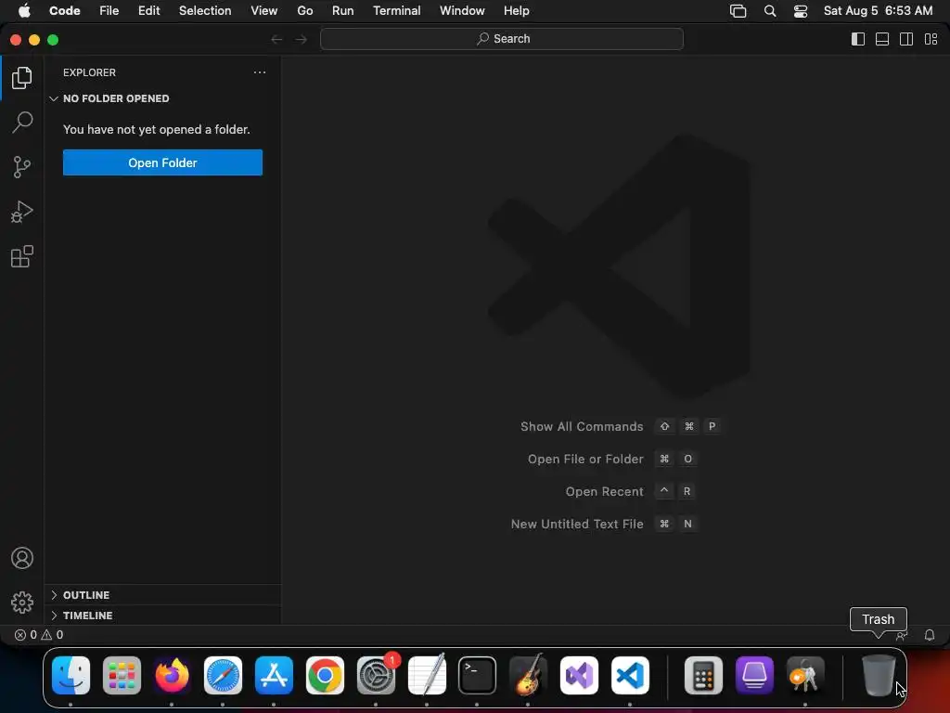Toggle bottom Panel visibility
The image size is (950, 713).
[882, 39]
